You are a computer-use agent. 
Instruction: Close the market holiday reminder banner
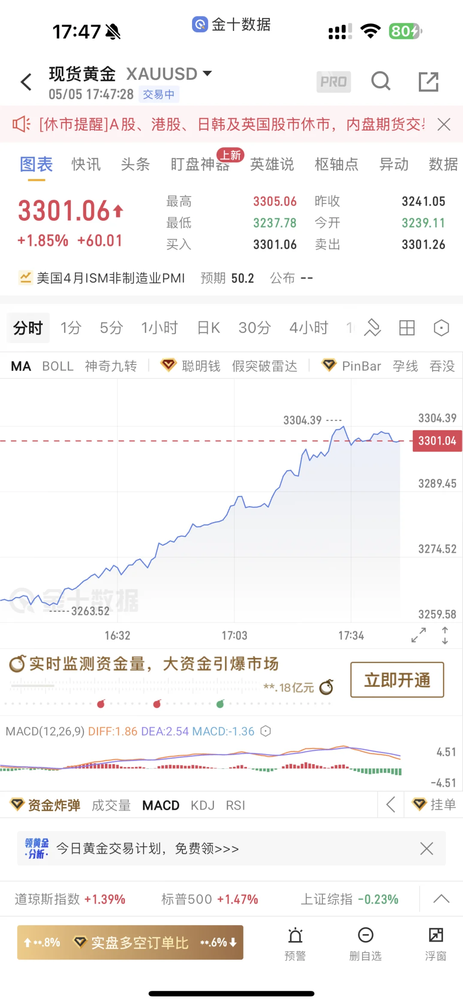tap(444, 124)
